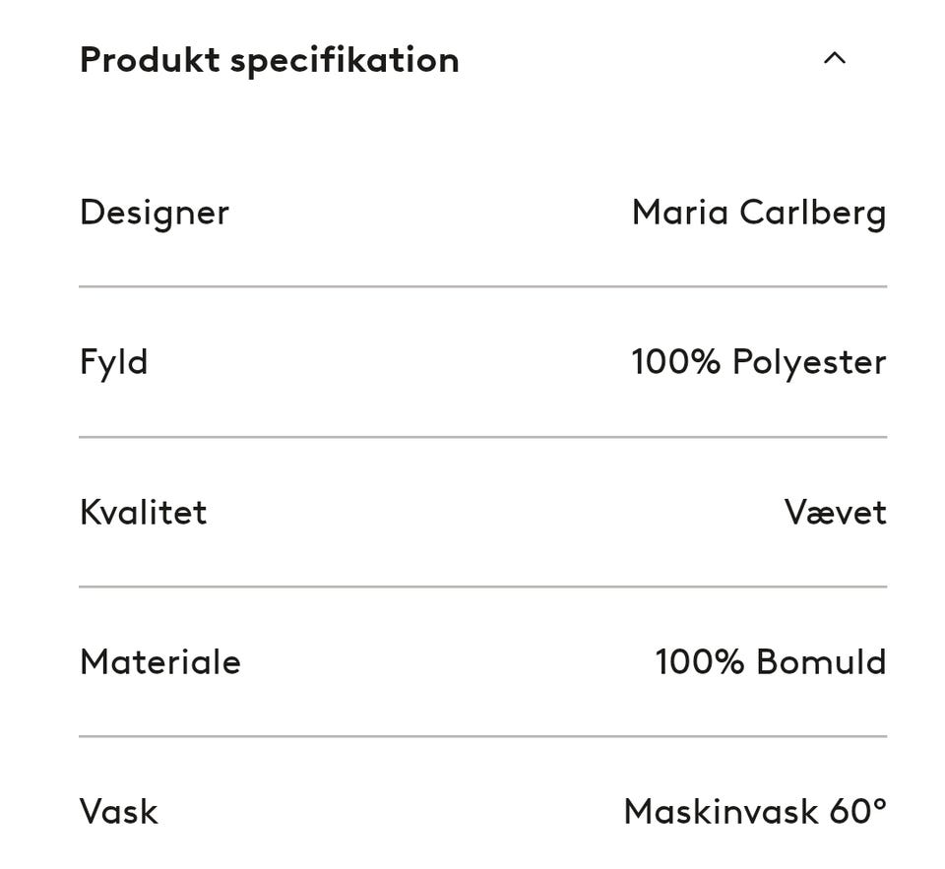The width and height of the screenshot is (945, 869).
Task: Select the Vask label
Action: point(118,812)
